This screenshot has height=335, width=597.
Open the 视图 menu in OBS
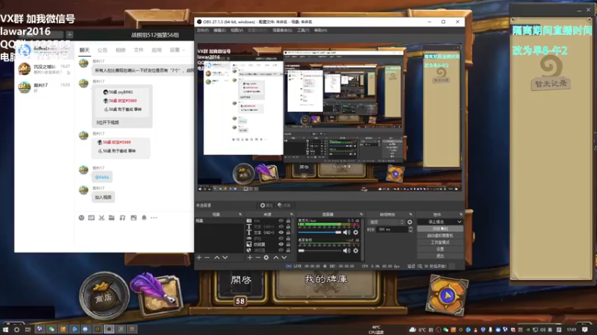pyautogui.click(x=237, y=30)
